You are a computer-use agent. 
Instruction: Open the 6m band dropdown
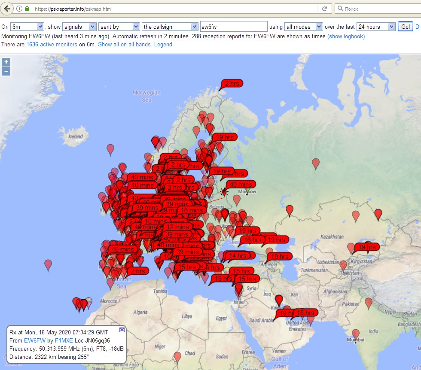[27, 27]
